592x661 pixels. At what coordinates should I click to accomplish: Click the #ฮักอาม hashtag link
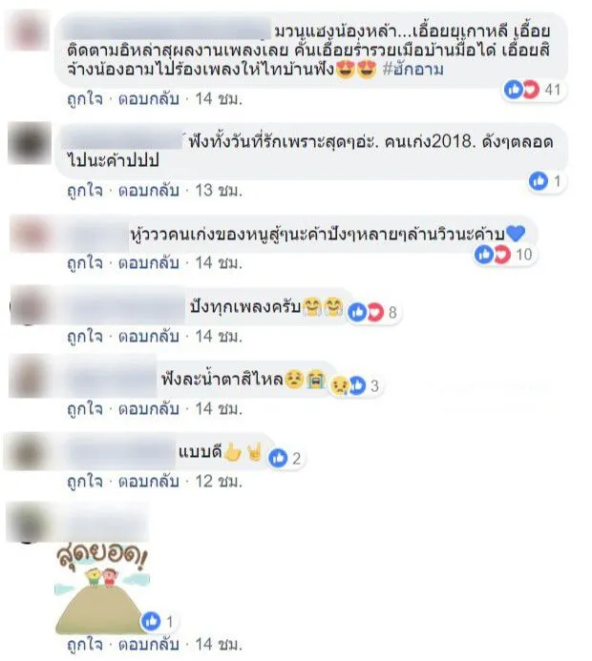click(413, 69)
